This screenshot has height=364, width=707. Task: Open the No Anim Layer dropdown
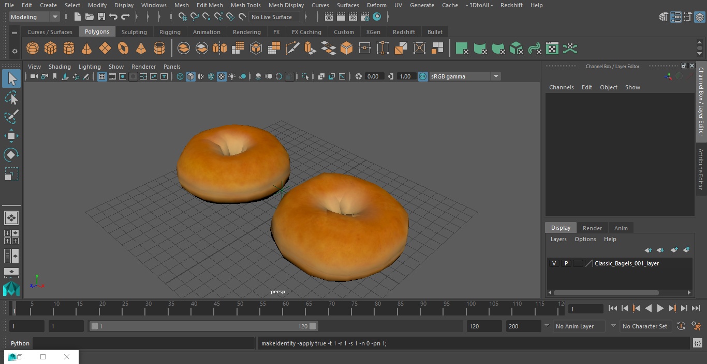coord(580,326)
